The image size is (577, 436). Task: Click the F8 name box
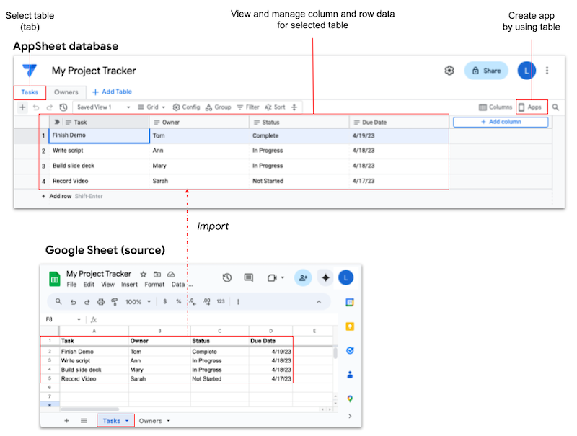click(x=63, y=319)
